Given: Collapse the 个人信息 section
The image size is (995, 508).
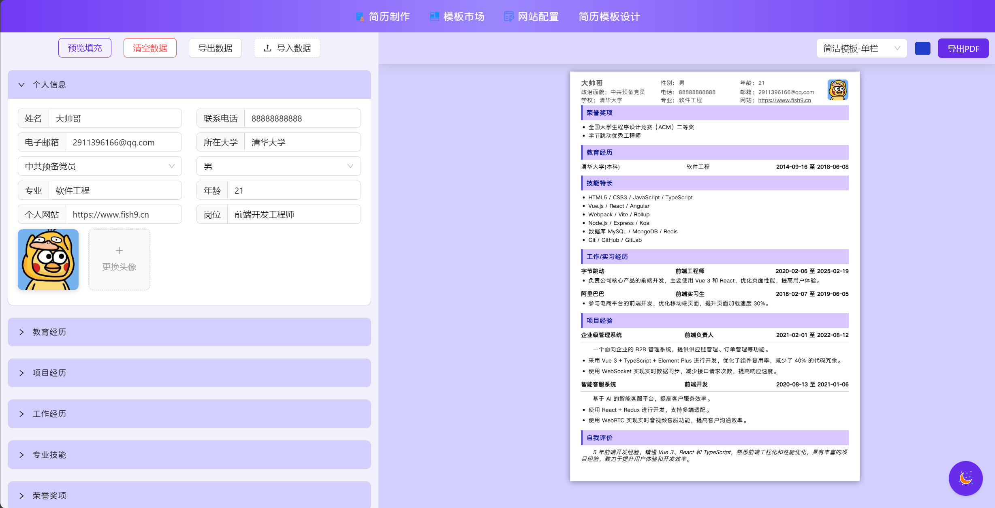Looking at the screenshot, I should 21,85.
